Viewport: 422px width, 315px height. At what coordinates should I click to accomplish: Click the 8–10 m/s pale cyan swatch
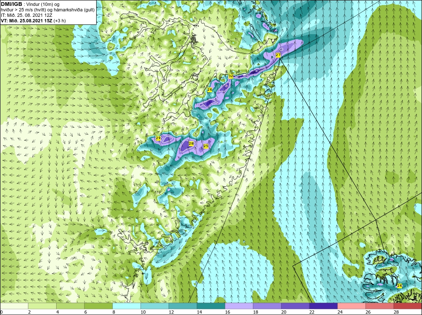pyautogui.click(x=127, y=306)
